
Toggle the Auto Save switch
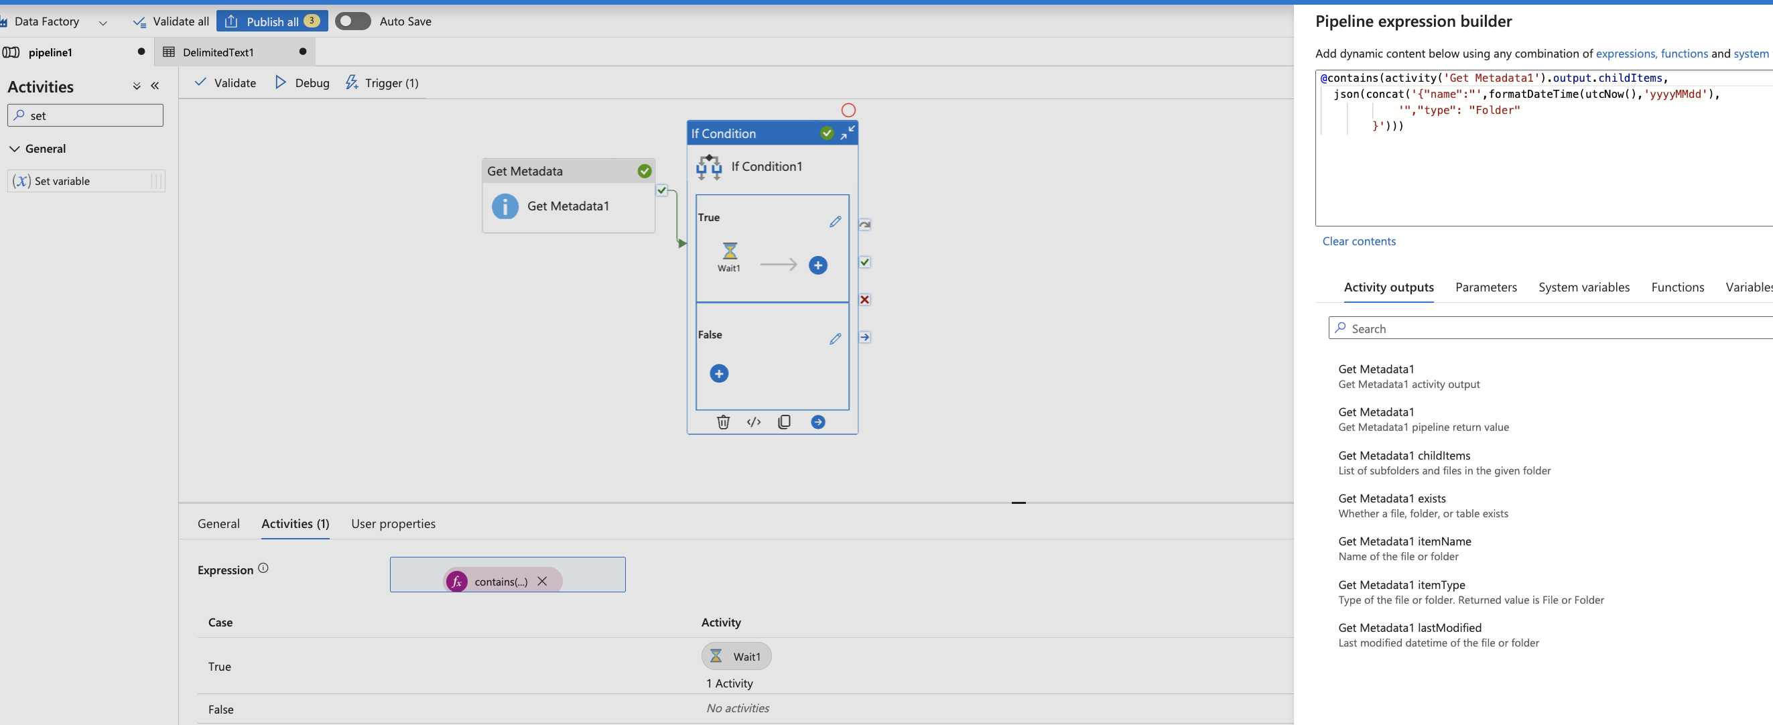[352, 21]
